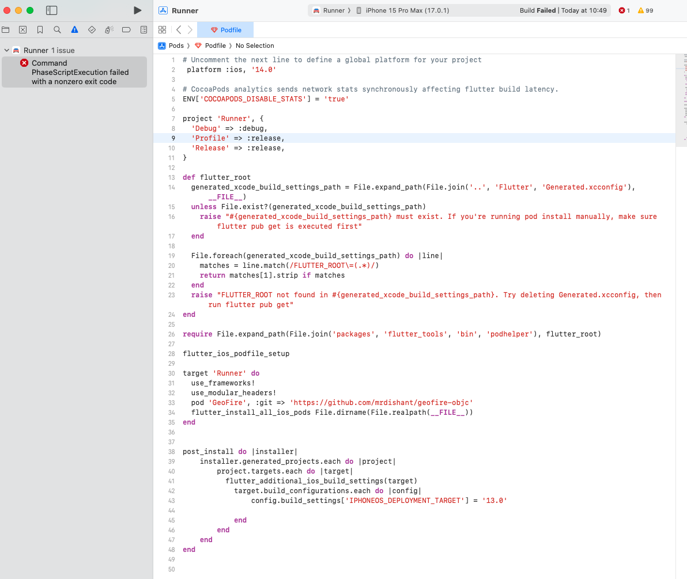Image resolution: width=687 pixels, height=579 pixels.
Task: Open the Project navigator folder icon
Action: (6, 29)
